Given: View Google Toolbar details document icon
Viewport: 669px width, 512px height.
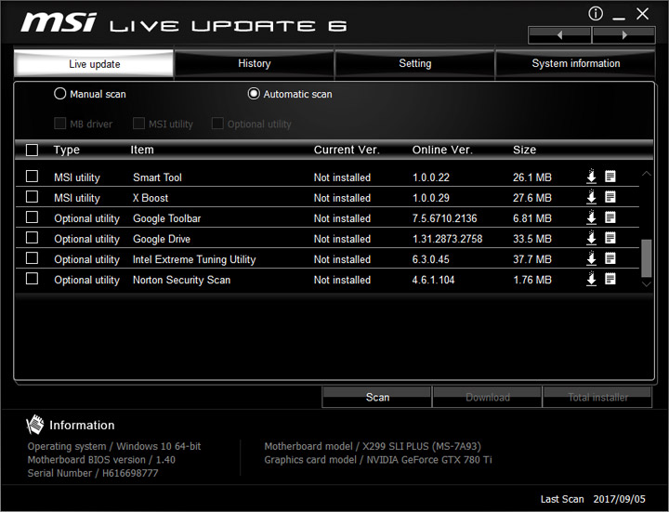Looking at the screenshot, I should (610, 217).
